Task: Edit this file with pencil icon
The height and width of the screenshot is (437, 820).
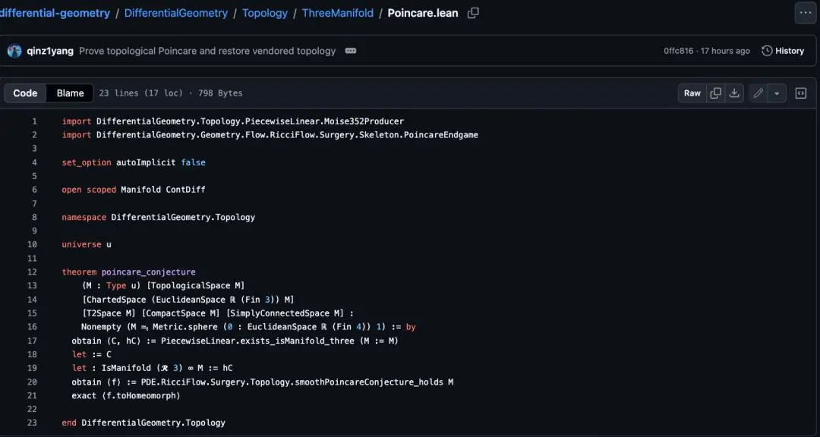Action: (758, 93)
